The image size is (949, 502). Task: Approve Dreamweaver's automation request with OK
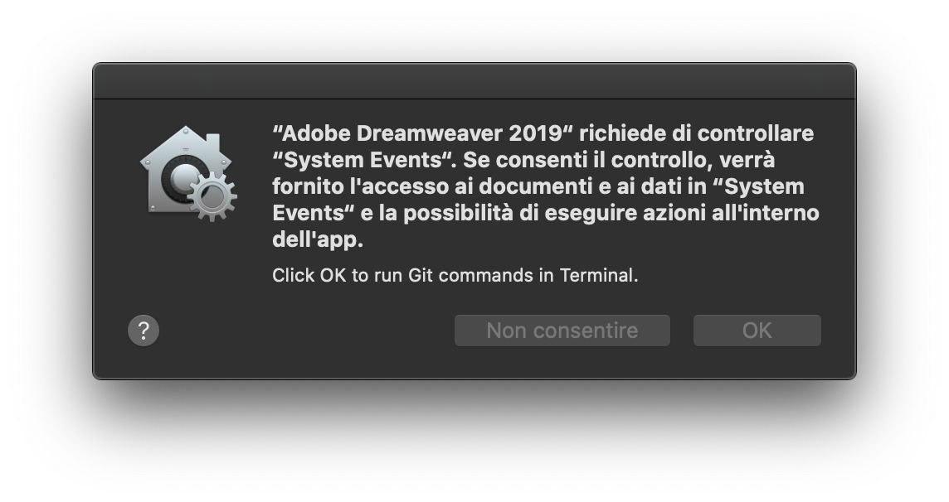click(756, 330)
